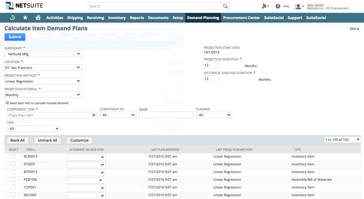Click the Help question mark icon
Viewport: 364px width, 199px height.
click(278, 6)
